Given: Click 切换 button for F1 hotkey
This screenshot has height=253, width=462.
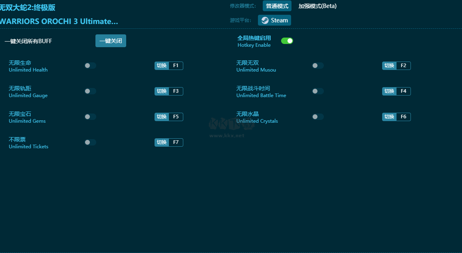Looking at the screenshot, I should [162, 66].
